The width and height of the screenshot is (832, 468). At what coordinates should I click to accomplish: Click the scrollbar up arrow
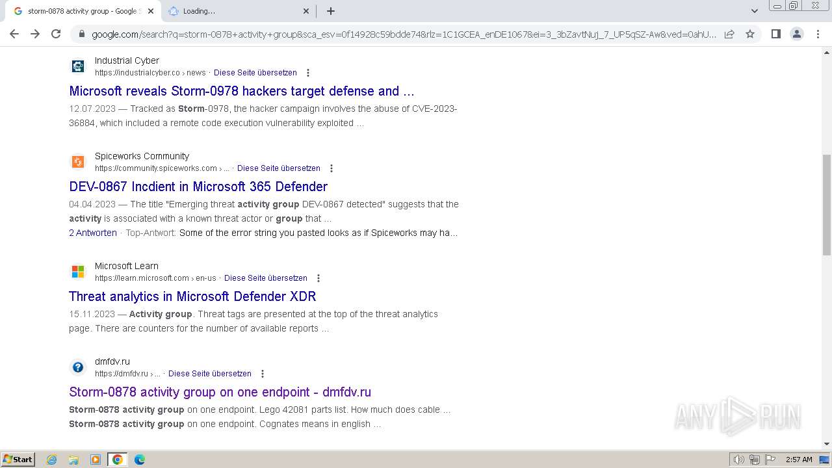(x=827, y=51)
